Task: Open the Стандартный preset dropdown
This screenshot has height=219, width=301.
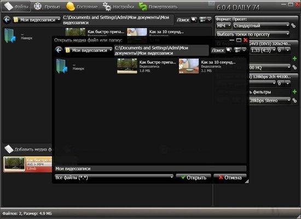Action: pyautogui.click(x=261, y=26)
